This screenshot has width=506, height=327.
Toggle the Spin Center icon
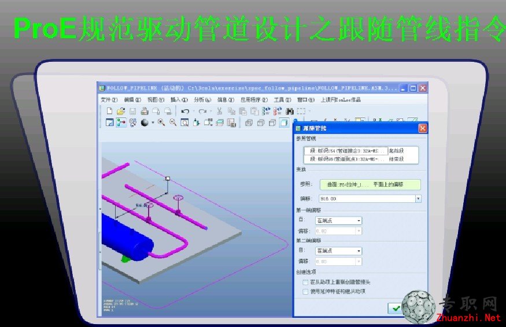tap(121, 122)
